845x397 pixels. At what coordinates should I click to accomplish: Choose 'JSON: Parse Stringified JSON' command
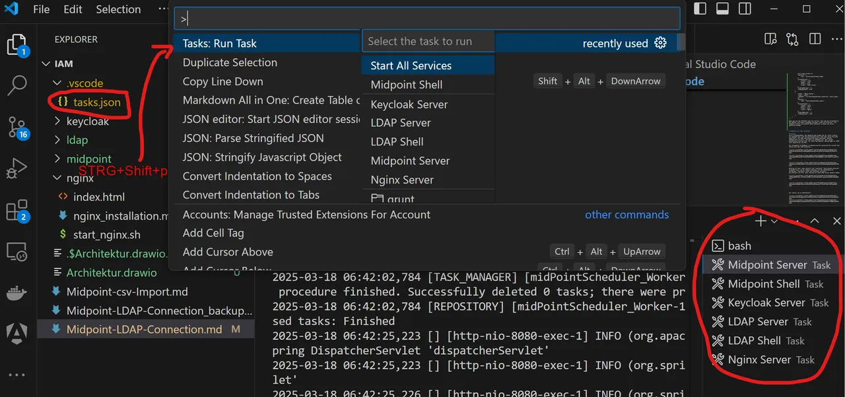tap(253, 139)
